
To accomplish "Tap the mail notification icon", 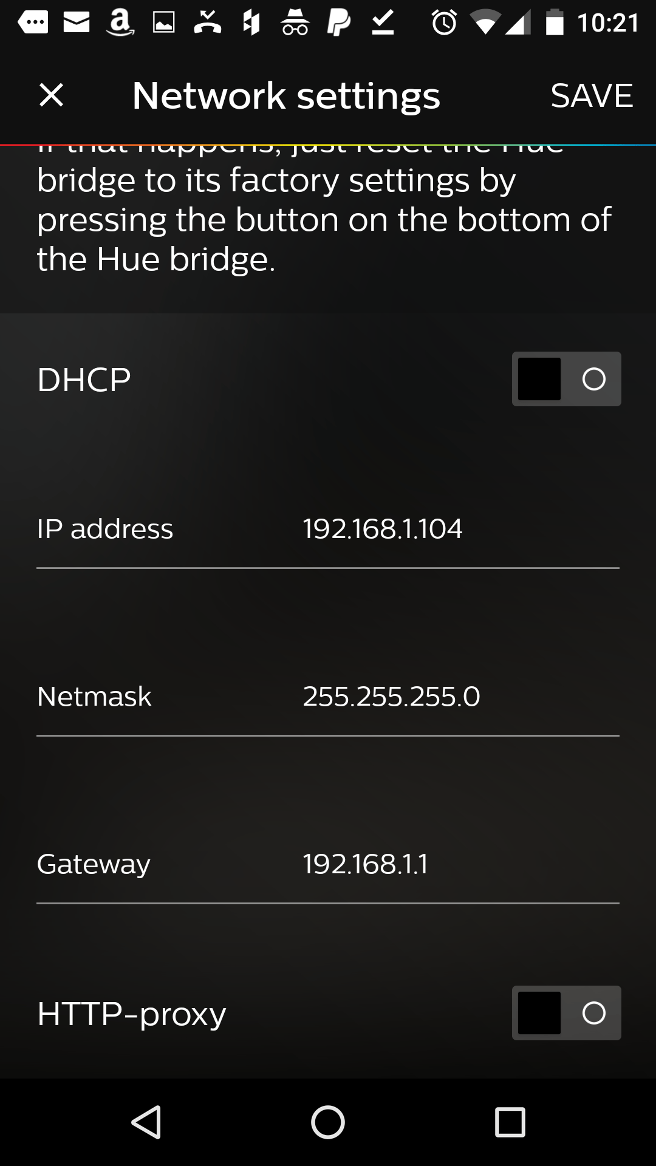I will pos(77,23).
